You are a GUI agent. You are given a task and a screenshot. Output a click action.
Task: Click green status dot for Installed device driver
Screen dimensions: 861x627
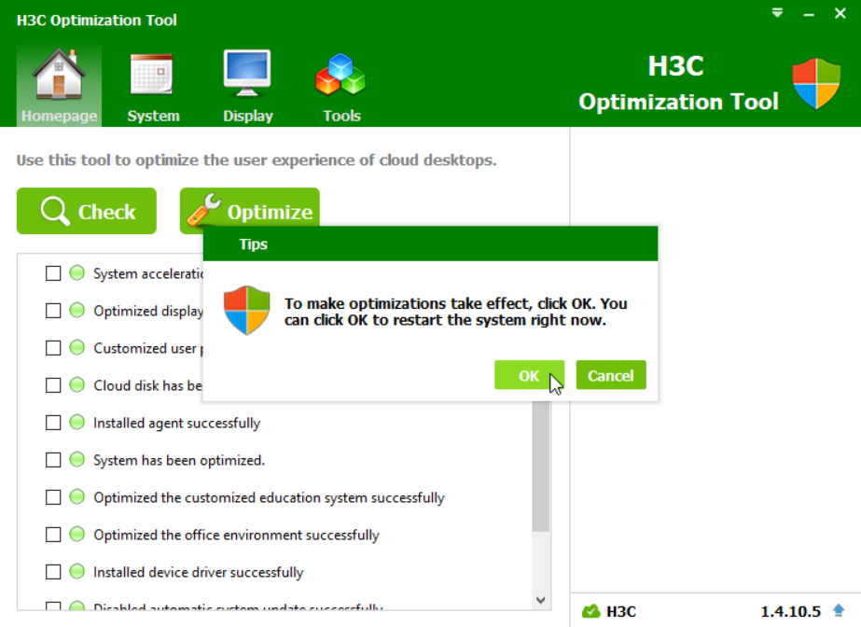tap(76, 571)
